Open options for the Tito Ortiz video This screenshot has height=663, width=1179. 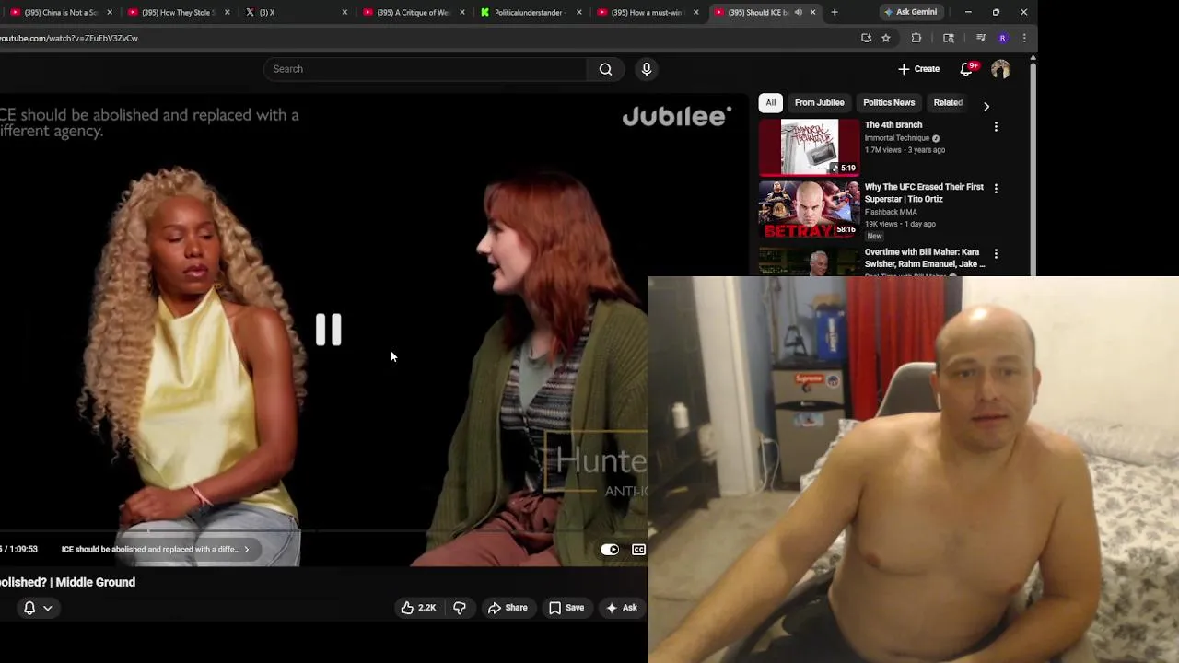[996, 189]
